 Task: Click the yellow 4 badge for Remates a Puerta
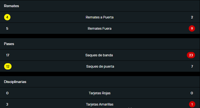[x=7, y=17]
